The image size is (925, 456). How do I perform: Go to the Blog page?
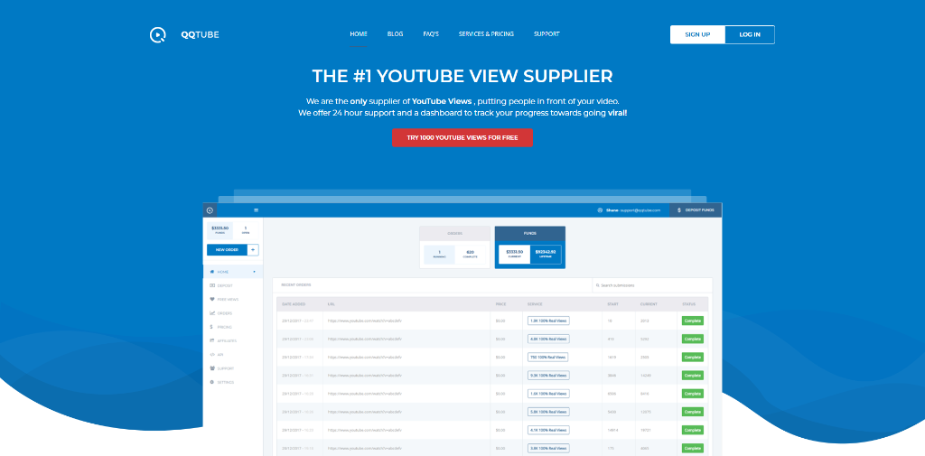coord(396,34)
